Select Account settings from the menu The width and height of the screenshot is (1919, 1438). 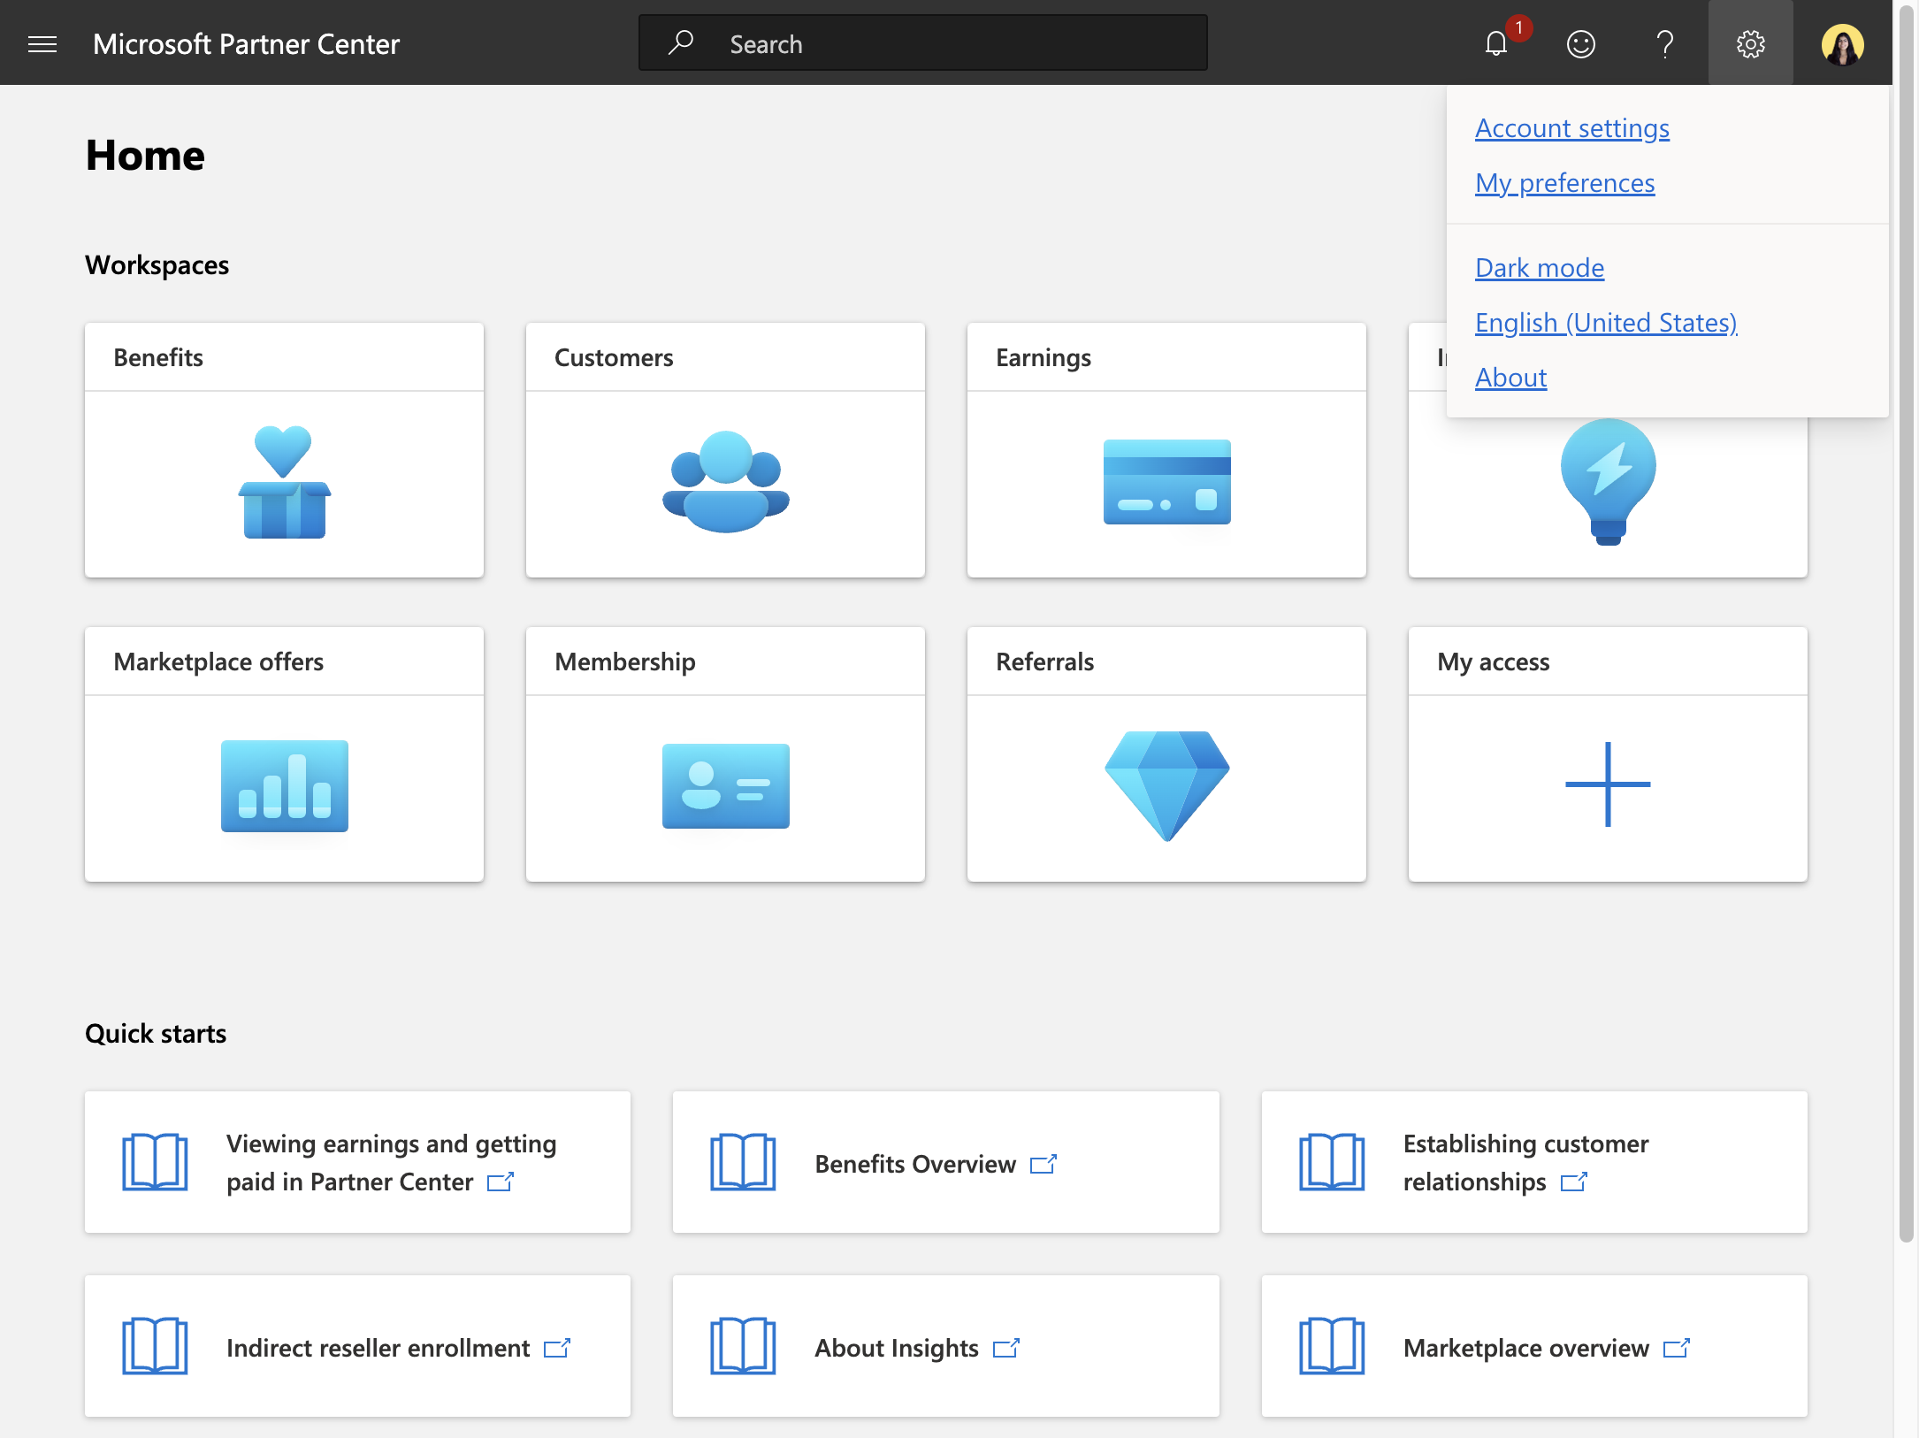tap(1572, 128)
